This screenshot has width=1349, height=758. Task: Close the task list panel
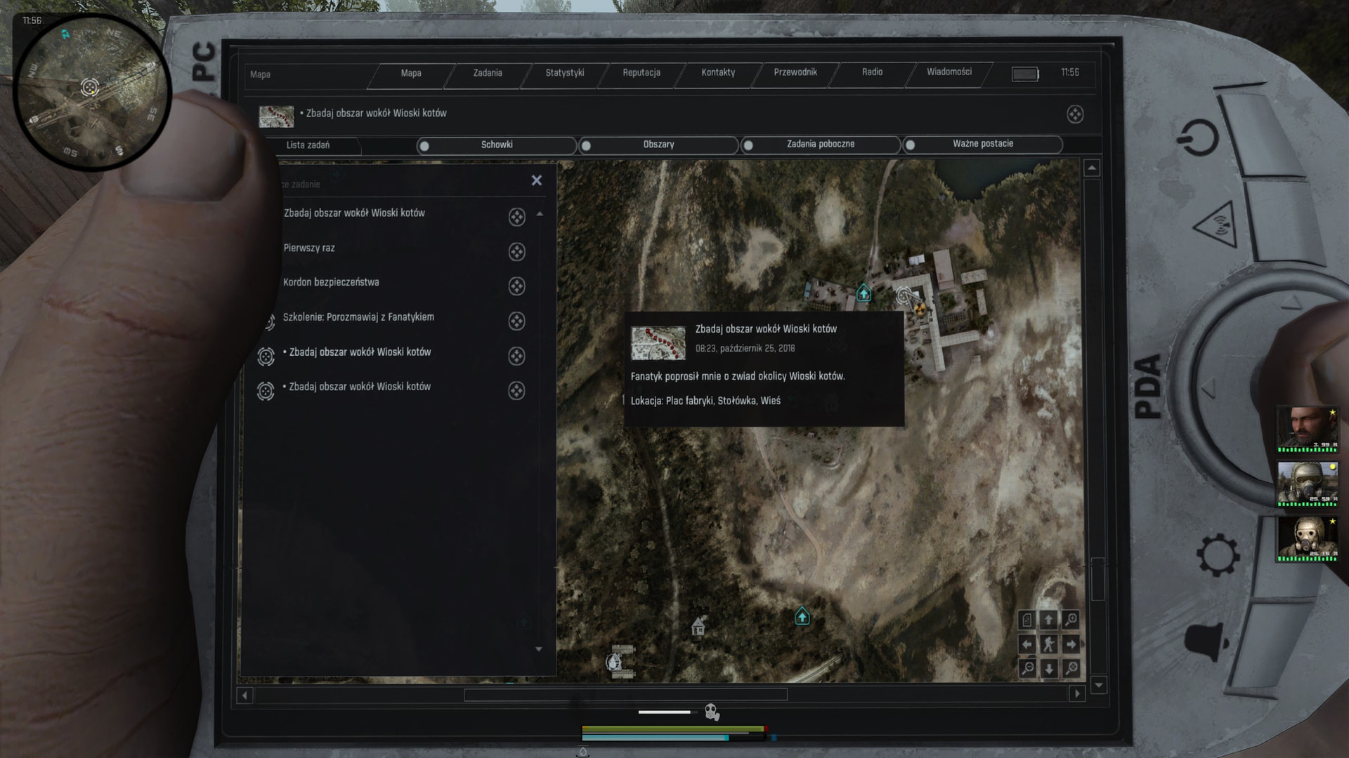tap(536, 180)
